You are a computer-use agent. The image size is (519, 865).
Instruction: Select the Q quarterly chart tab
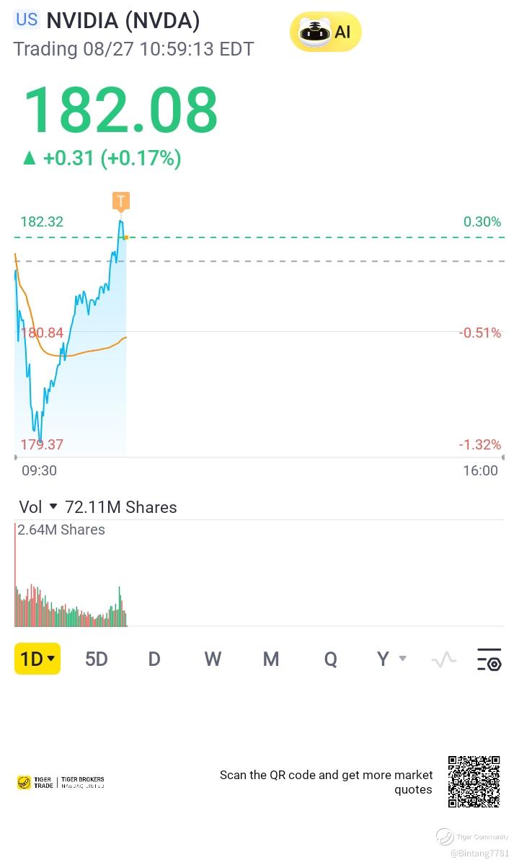coord(330,659)
